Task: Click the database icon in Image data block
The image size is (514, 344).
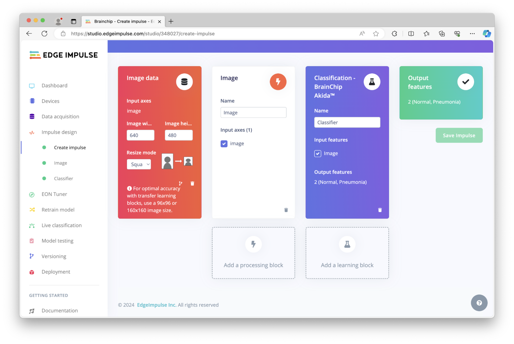Action: click(184, 82)
